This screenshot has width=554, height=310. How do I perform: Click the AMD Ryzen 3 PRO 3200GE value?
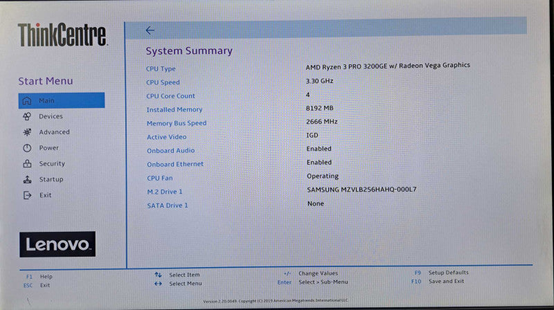tap(388, 66)
